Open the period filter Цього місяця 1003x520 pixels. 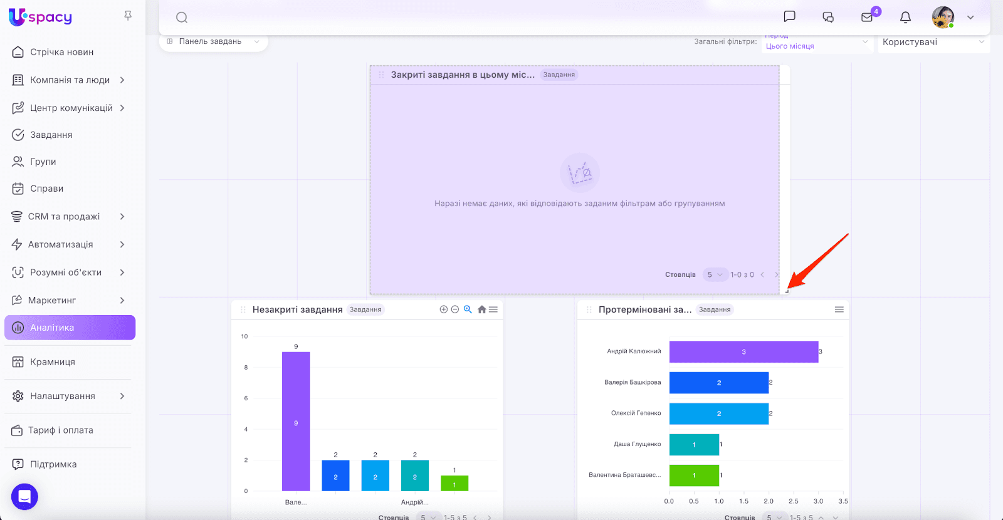pos(816,44)
